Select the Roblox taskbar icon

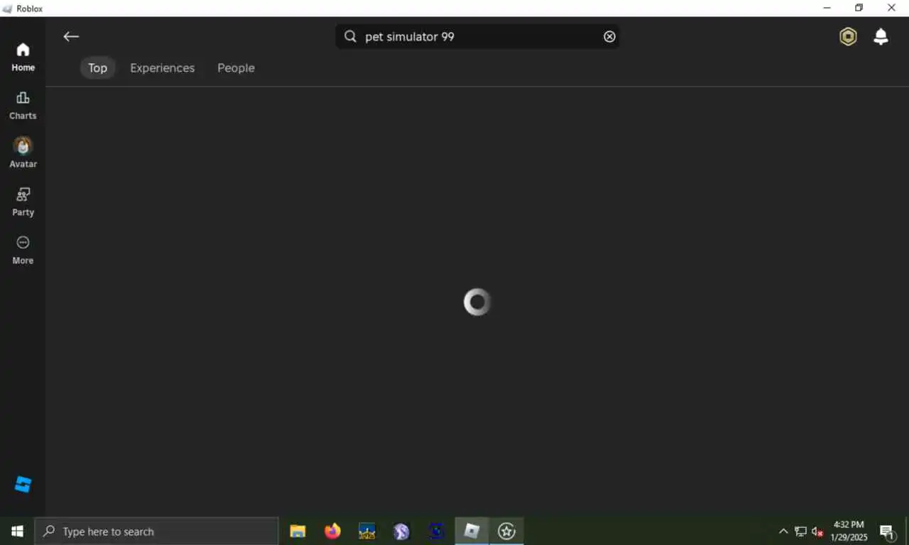pyautogui.click(x=472, y=531)
